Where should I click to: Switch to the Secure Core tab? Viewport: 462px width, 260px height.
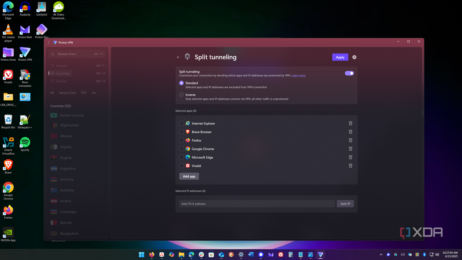coord(67,93)
